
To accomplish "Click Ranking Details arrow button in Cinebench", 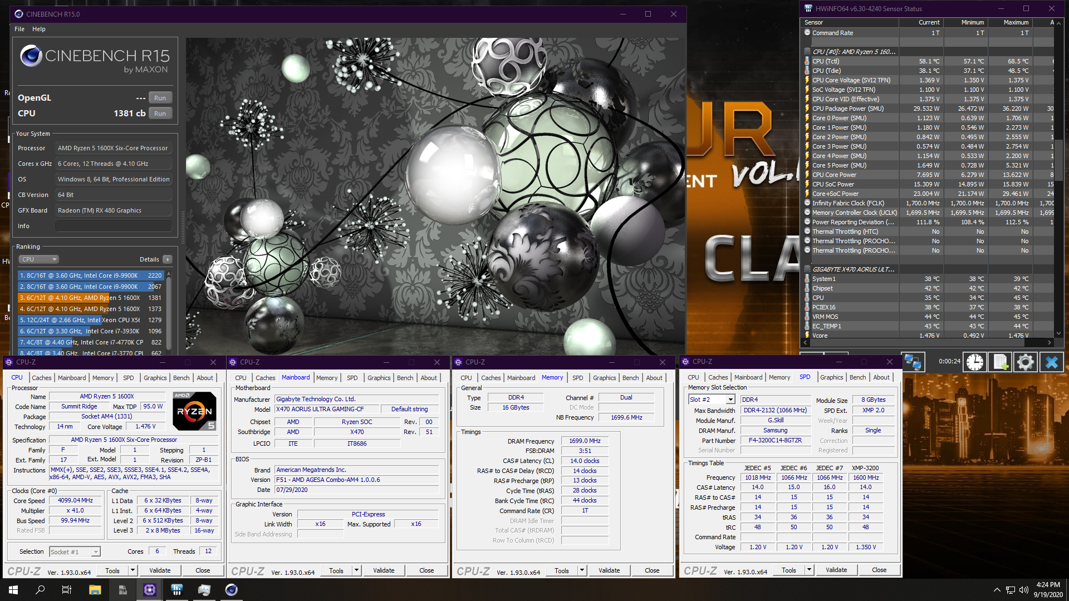I will click(x=168, y=259).
